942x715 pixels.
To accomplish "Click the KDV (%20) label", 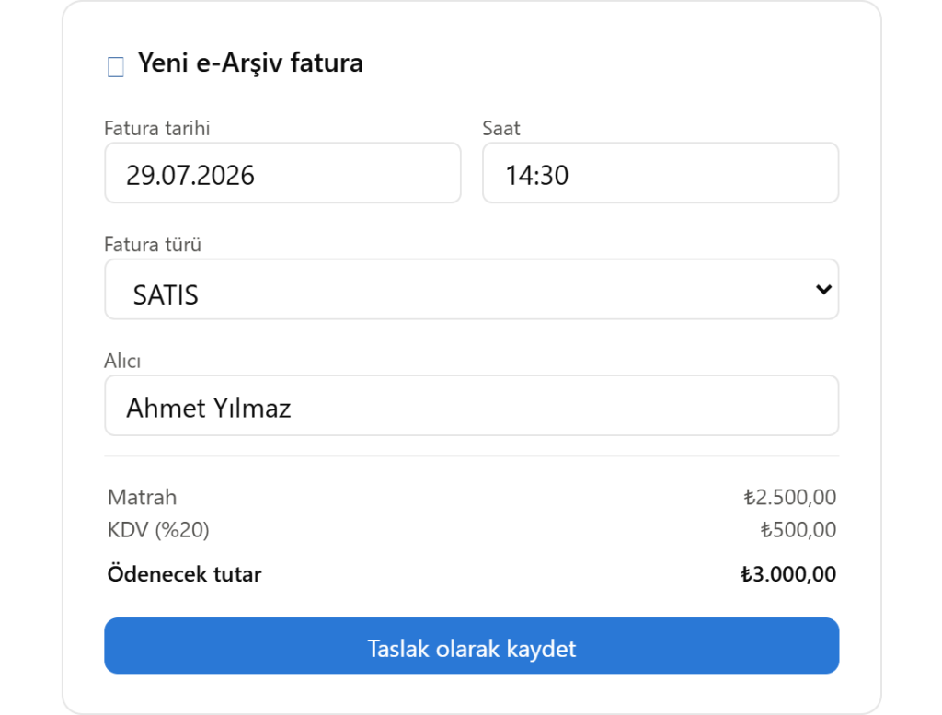I will (158, 530).
